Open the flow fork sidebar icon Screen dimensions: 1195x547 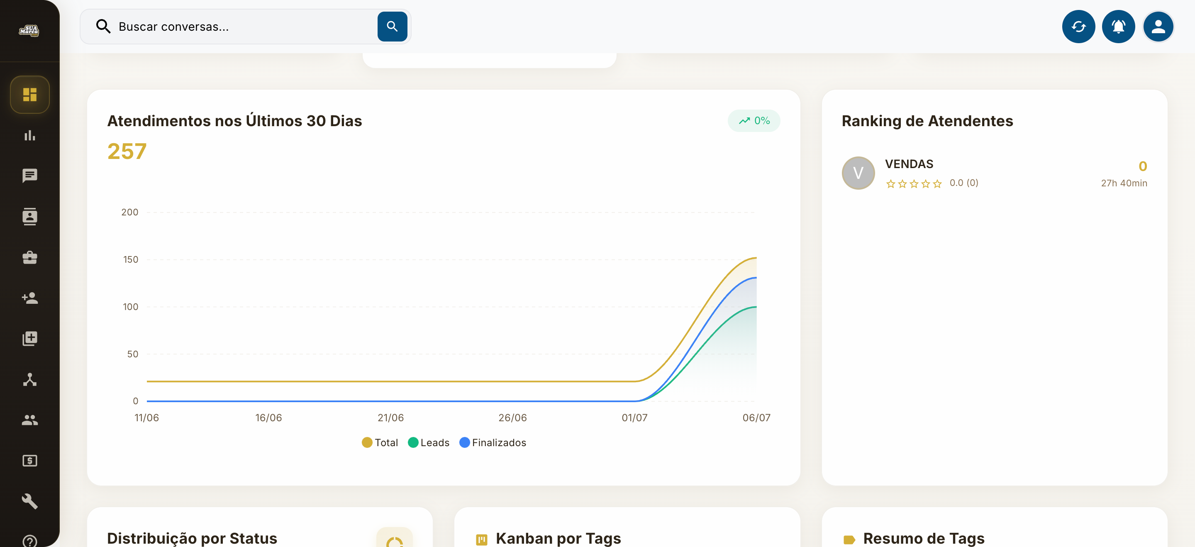click(x=30, y=379)
